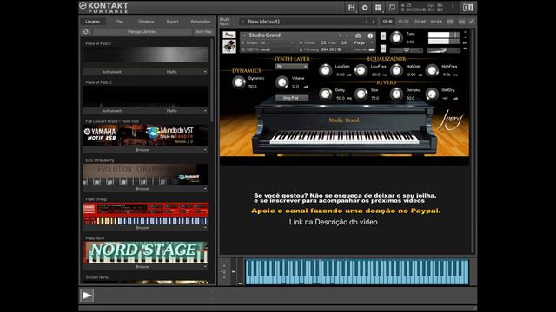Switch to the Database tab

click(x=146, y=22)
